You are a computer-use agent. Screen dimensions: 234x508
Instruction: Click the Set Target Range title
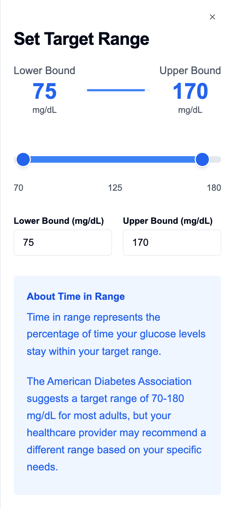(x=82, y=38)
